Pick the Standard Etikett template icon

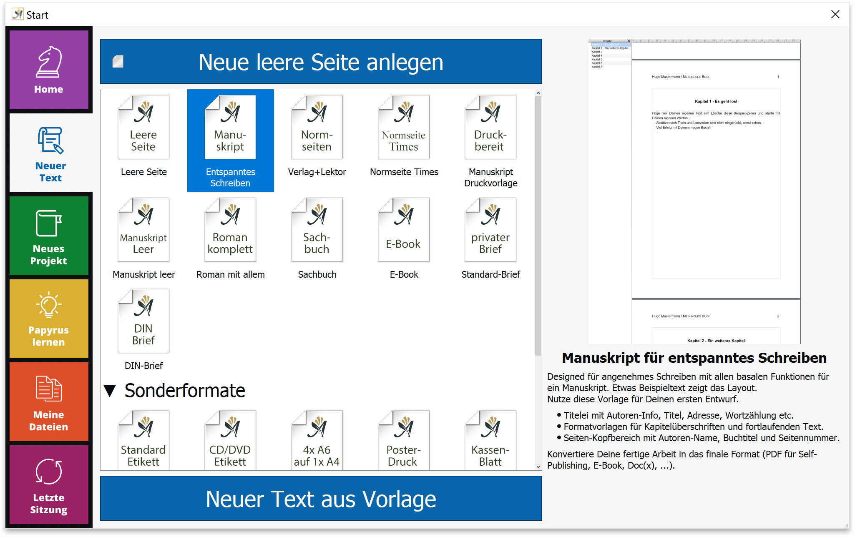[143, 440]
